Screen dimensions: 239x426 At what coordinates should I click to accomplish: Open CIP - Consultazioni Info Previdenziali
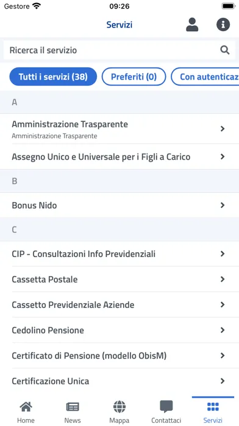tap(120, 254)
